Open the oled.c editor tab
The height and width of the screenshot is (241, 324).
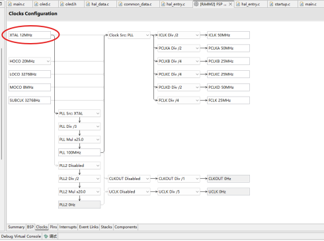coord(45,4)
